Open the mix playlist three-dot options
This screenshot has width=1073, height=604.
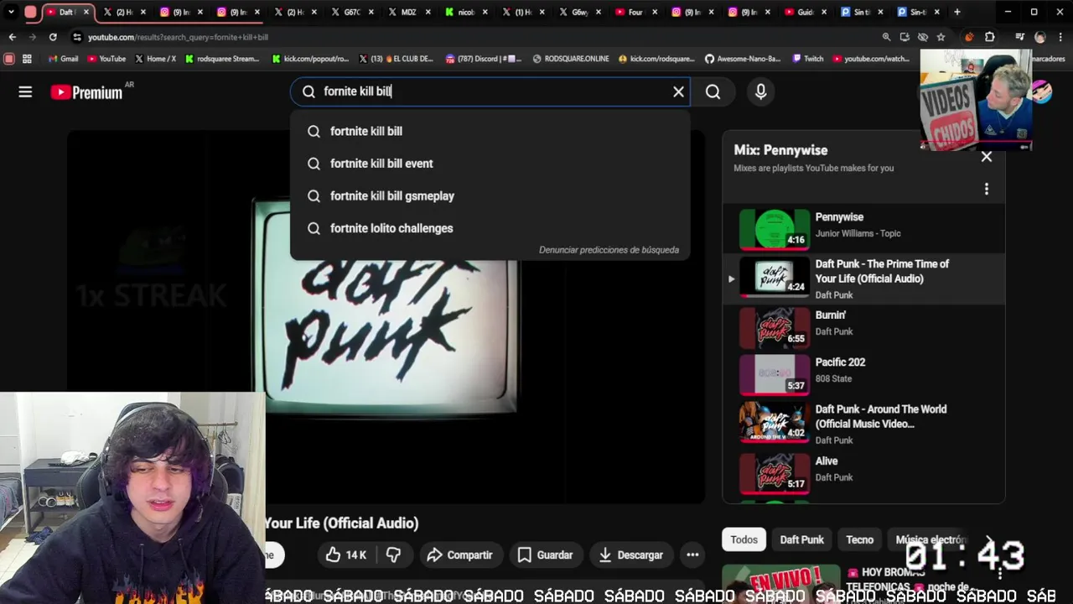pyautogui.click(x=986, y=189)
